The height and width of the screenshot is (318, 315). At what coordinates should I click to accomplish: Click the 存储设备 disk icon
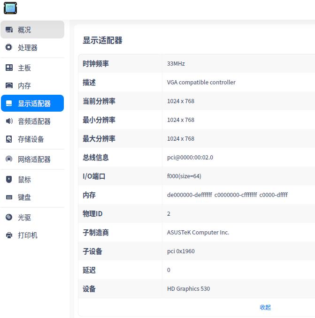click(9, 139)
